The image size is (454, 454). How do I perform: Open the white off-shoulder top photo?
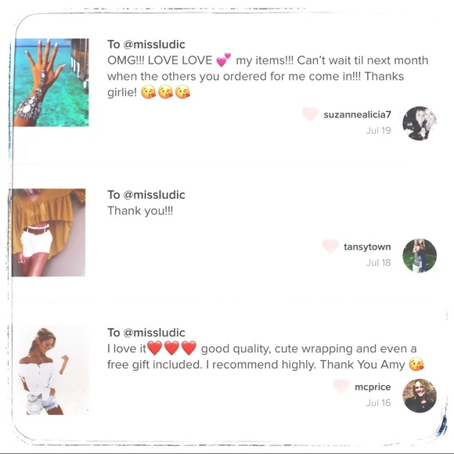click(x=53, y=370)
